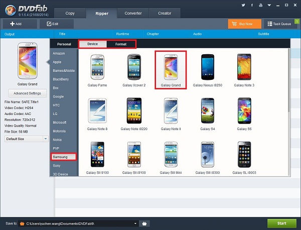301x230 pixels.
Task: Click the Edit button
Action: point(56,24)
